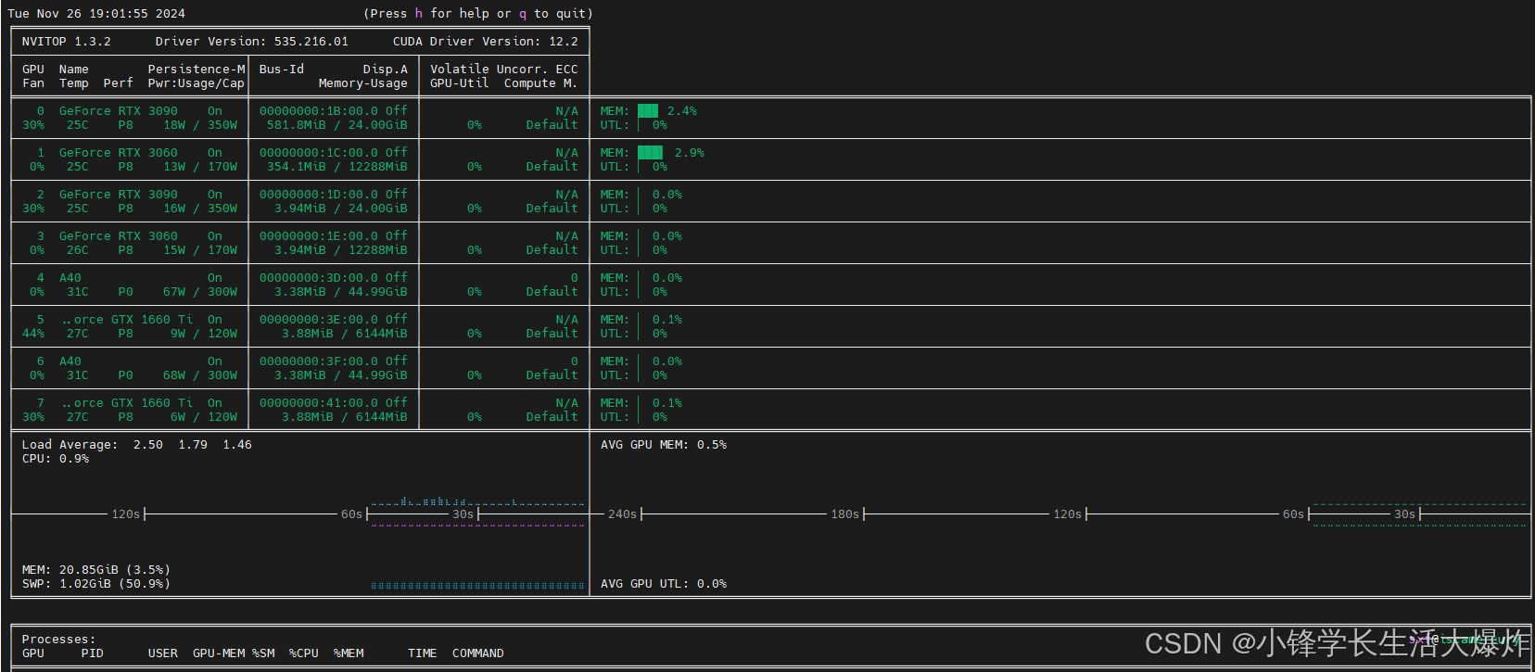Click the AVG GPU MEM 0.5% label
The height and width of the screenshot is (672, 1535).
tap(664, 445)
